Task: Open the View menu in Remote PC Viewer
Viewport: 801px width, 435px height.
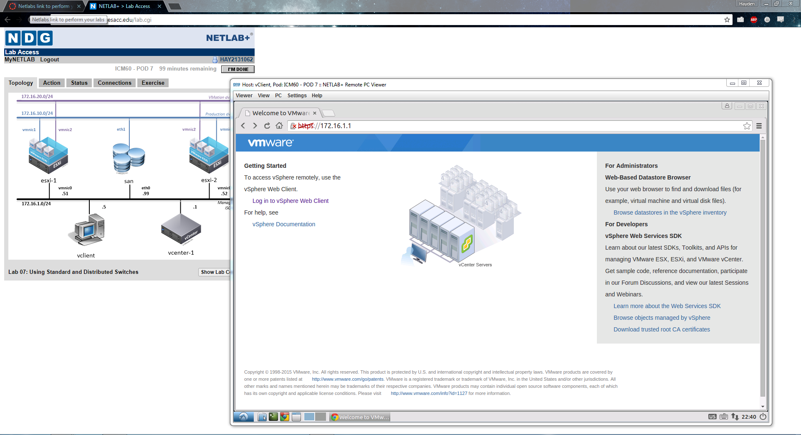Action: 264,96
